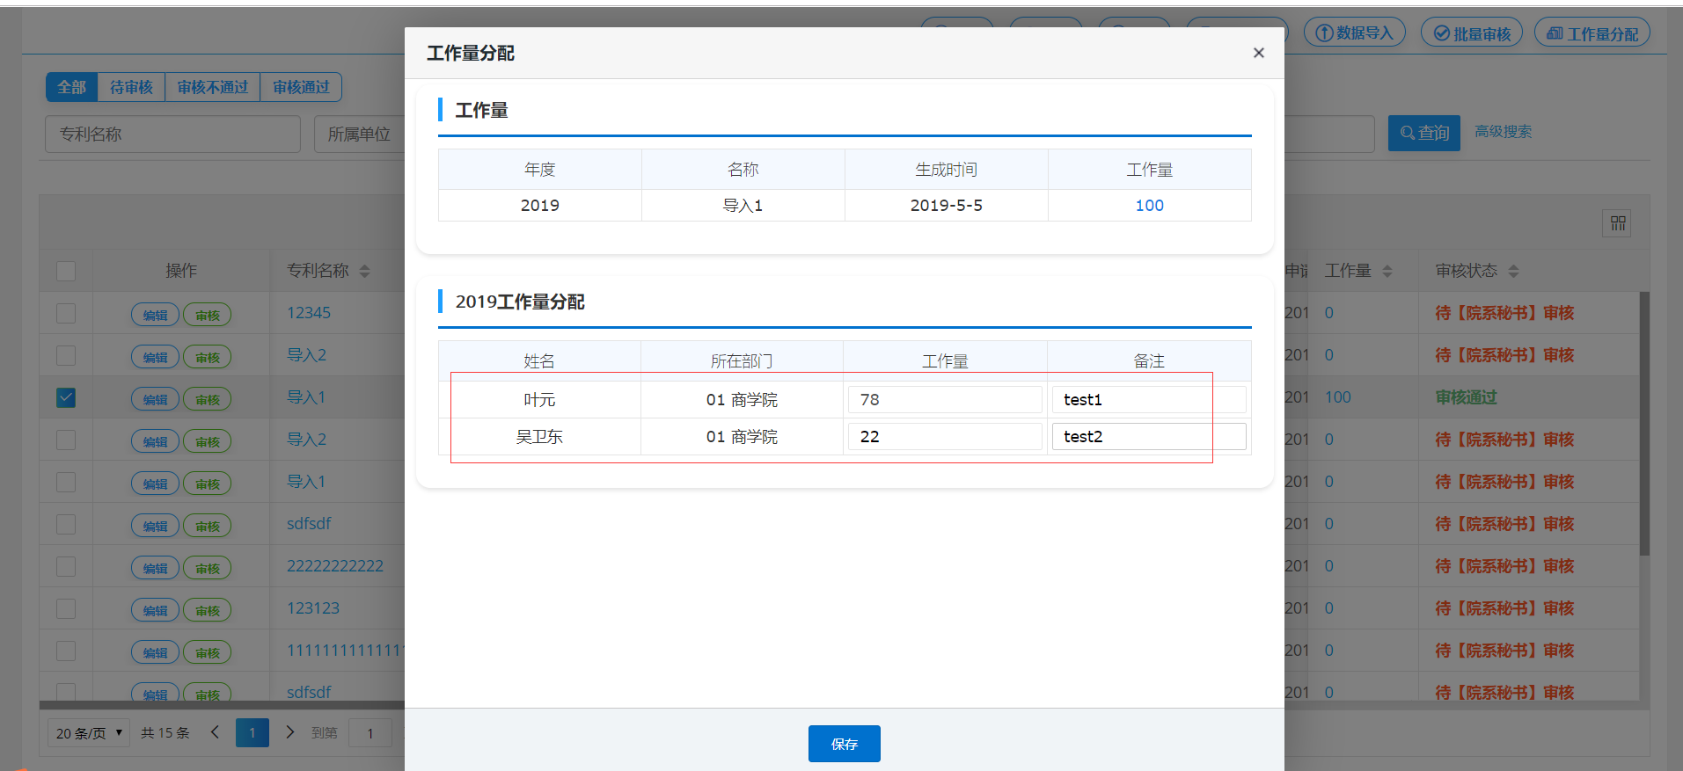Switch to the 待审核 tab
This screenshot has width=1683, height=771.
tap(131, 87)
